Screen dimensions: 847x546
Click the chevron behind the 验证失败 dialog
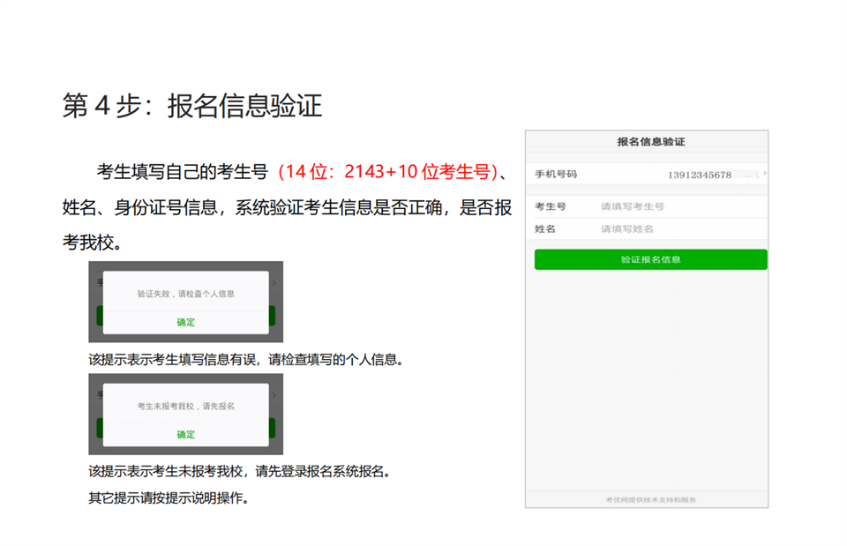[x=274, y=283]
